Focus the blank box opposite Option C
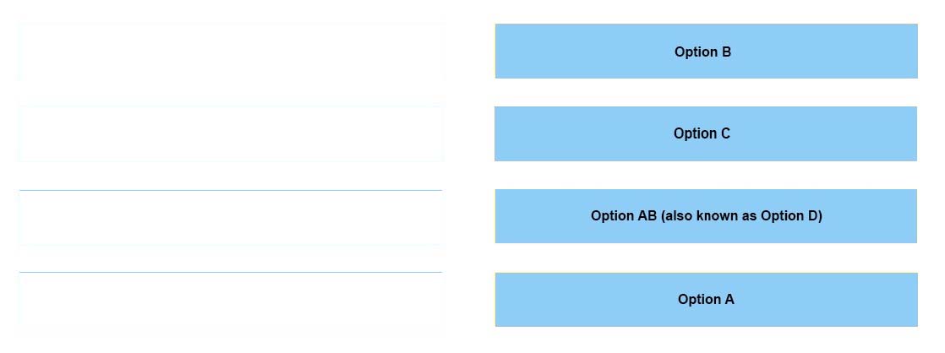945x353 pixels. pos(231,133)
